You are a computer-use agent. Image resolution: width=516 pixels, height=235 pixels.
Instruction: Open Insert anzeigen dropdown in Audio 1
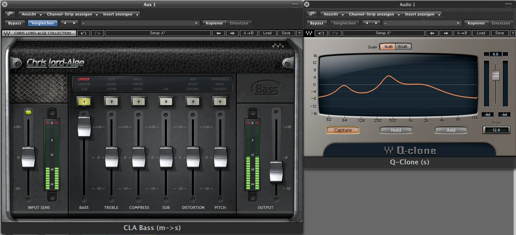[422, 14]
